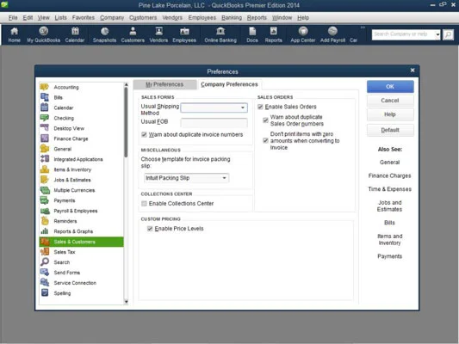Select Desktop View preferences category
This screenshot has height=344, width=459.
(x=81, y=128)
